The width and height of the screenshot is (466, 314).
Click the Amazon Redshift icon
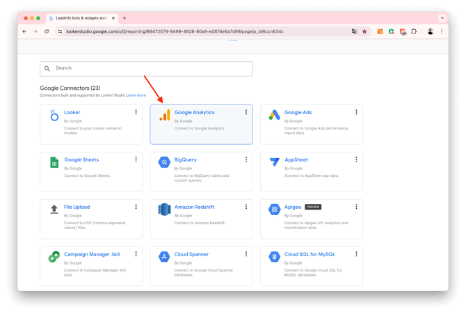tap(164, 210)
